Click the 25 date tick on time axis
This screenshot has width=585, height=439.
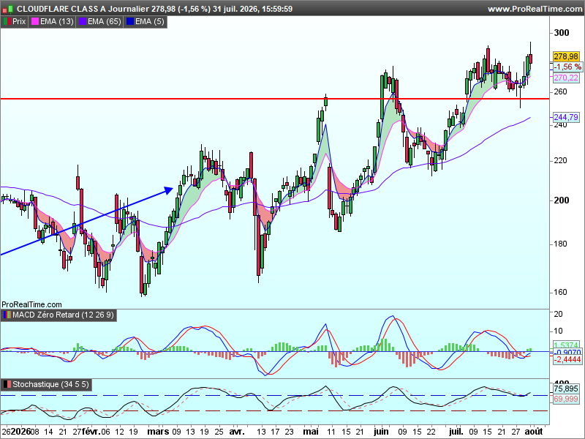(x=219, y=432)
